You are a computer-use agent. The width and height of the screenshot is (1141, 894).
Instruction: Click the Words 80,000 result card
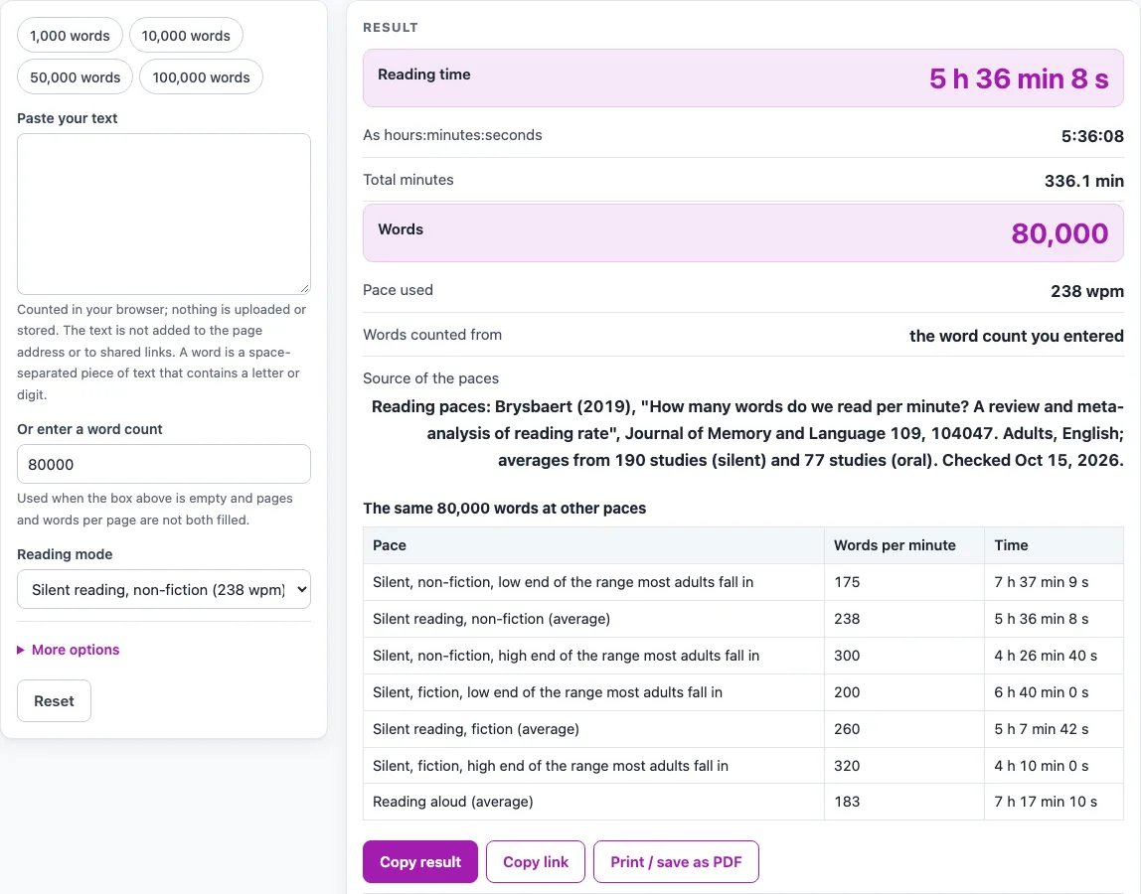pyautogui.click(x=743, y=232)
